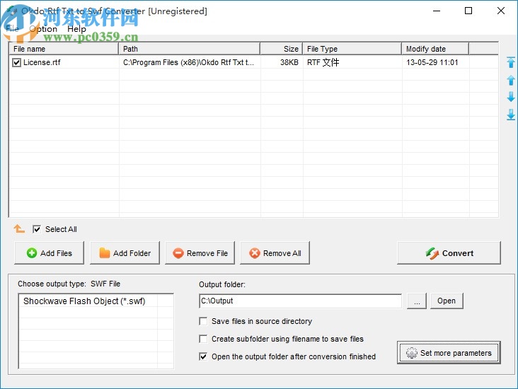This screenshot has width=518, height=389.
Task: Close the converter window
Action: (x=500, y=11)
